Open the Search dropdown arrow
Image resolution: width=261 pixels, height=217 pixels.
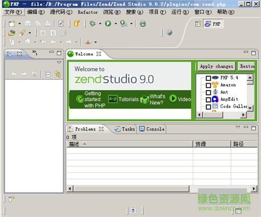coord(30,33)
